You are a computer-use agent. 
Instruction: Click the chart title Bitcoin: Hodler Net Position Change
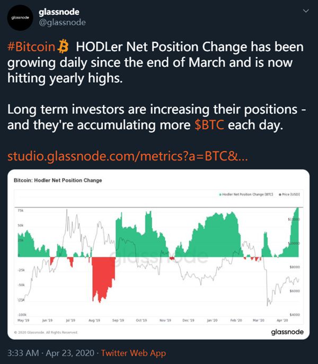pos(58,180)
